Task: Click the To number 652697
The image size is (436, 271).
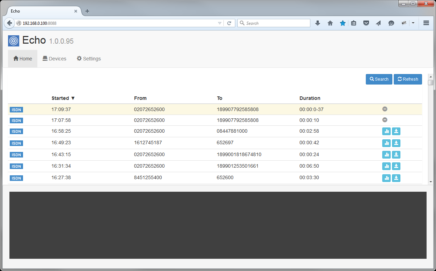Action: tap(225, 142)
